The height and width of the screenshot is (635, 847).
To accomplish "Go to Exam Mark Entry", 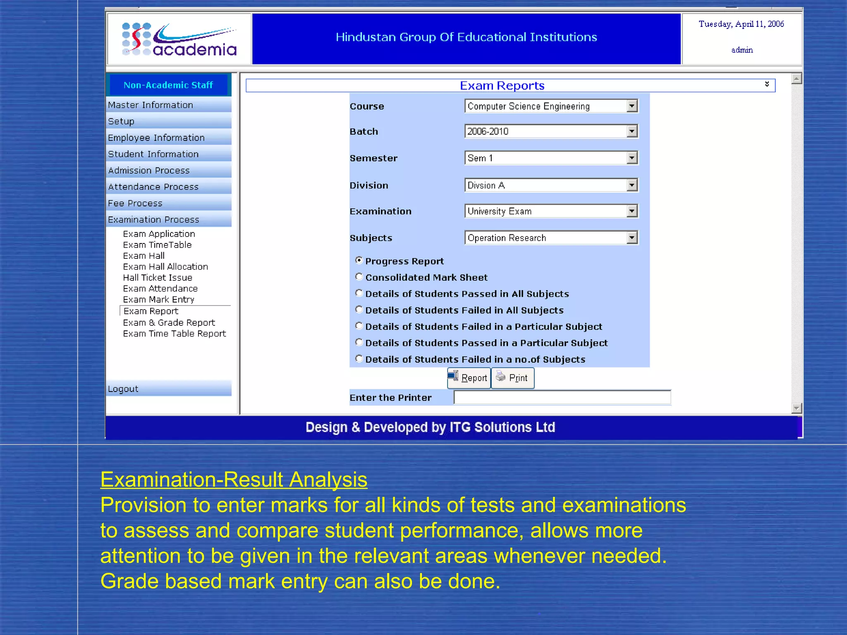I will pyautogui.click(x=158, y=299).
